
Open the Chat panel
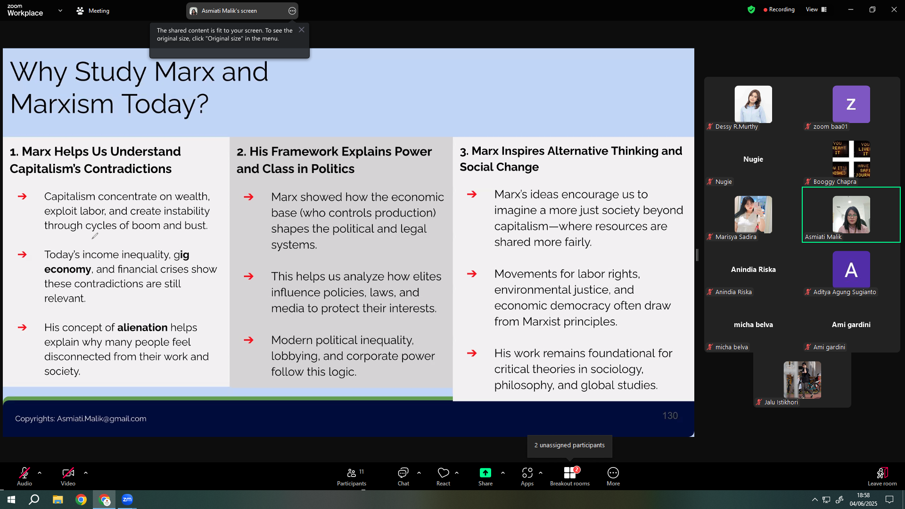403,476
